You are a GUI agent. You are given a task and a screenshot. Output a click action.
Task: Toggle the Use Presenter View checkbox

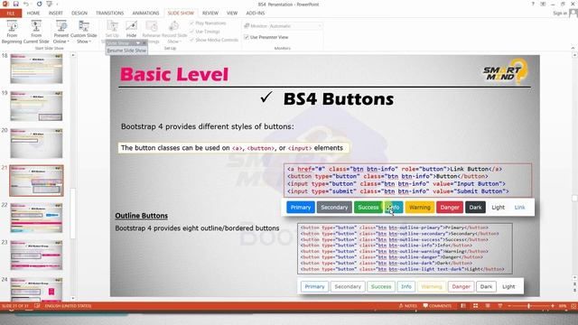(247, 37)
